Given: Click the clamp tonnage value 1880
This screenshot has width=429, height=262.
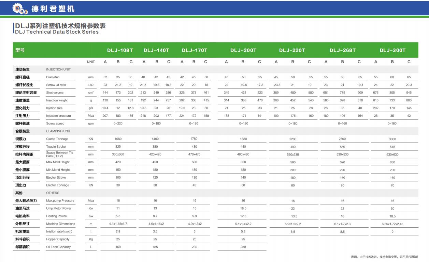Looking at the screenshot, I should tap(243, 139).
